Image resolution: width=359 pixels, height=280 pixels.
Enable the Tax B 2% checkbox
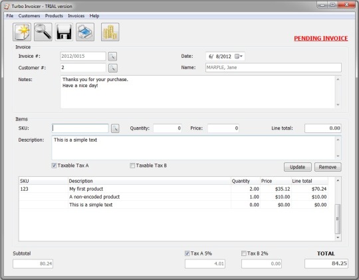coord(244,253)
